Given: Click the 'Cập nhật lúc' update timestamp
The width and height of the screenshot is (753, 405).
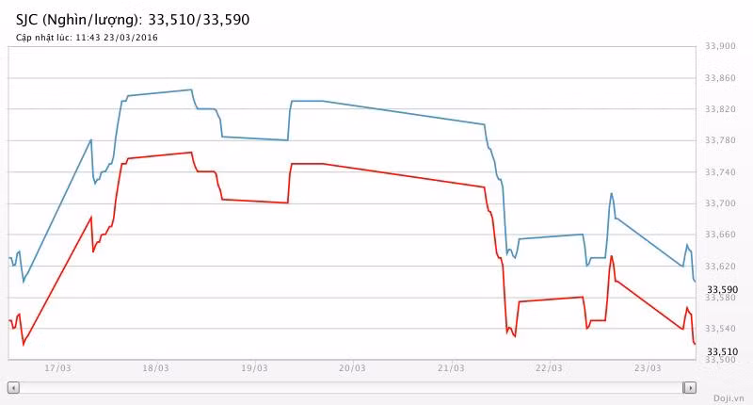Looking at the screenshot, I should (87, 38).
